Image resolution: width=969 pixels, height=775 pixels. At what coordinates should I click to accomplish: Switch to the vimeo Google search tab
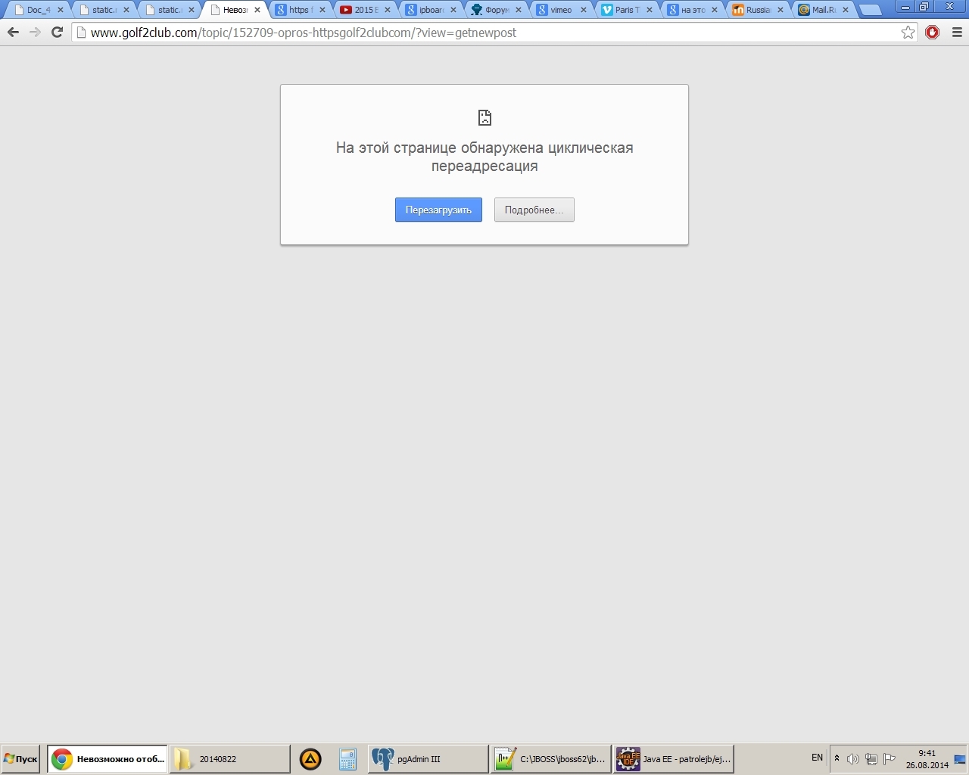561,10
